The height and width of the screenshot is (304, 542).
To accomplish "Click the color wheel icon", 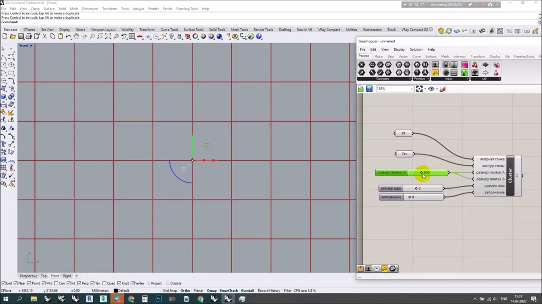I will 195,36.
